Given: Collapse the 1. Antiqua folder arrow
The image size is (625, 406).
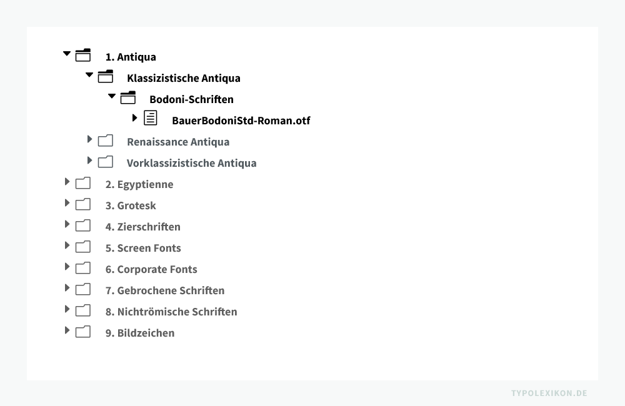Looking at the screenshot, I should pyautogui.click(x=67, y=54).
